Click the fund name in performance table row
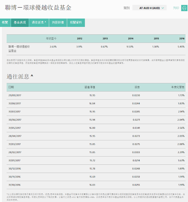Screen dimensions: 188x202 19,49
